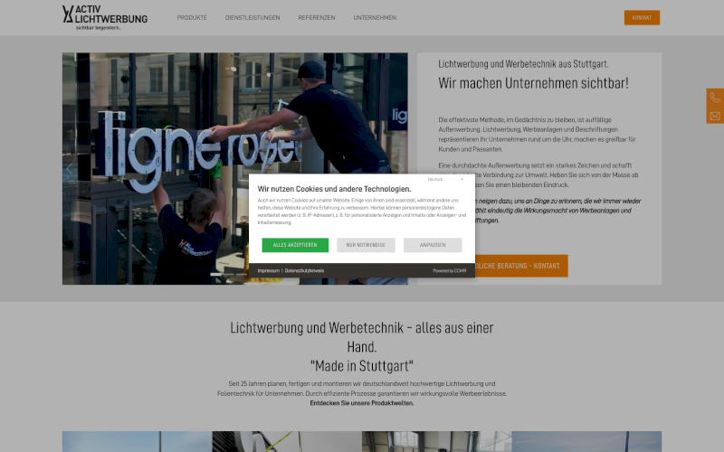Click Anpassen to customize cookies

tap(433, 245)
